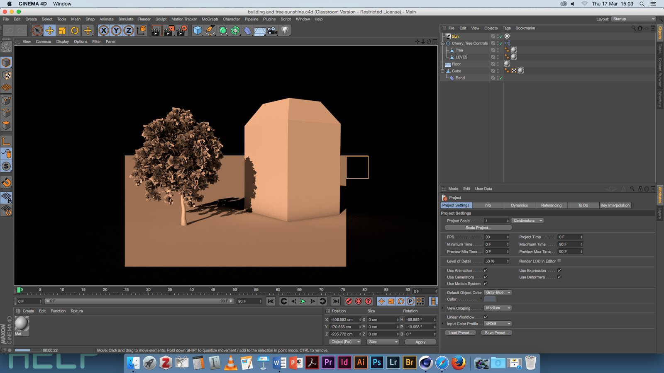The image size is (664, 373).
Task: Enable Render LOD in Editor checkbox
Action: [559, 261]
